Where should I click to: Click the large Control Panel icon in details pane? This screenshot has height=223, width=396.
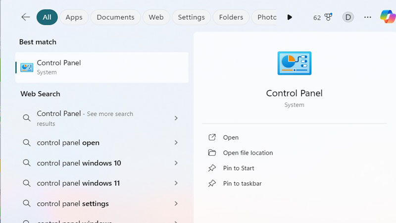[x=294, y=63]
